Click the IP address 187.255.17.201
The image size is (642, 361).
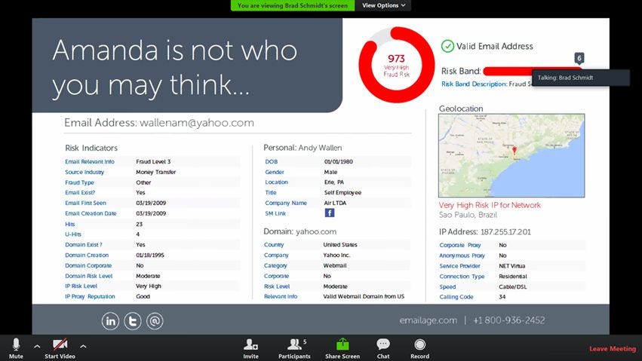click(505, 232)
